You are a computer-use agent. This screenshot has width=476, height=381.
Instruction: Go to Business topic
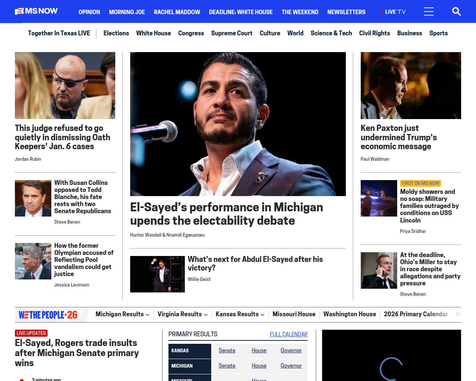(409, 33)
